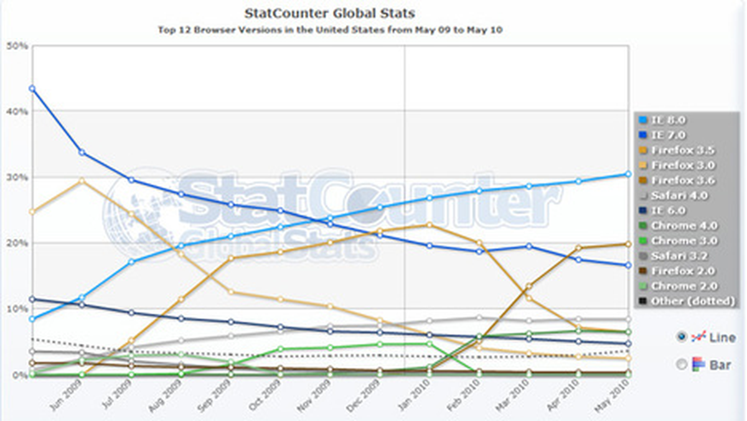
Task: Click Firefox 3.0 peak point at Jun 2009
Action: click(x=82, y=181)
